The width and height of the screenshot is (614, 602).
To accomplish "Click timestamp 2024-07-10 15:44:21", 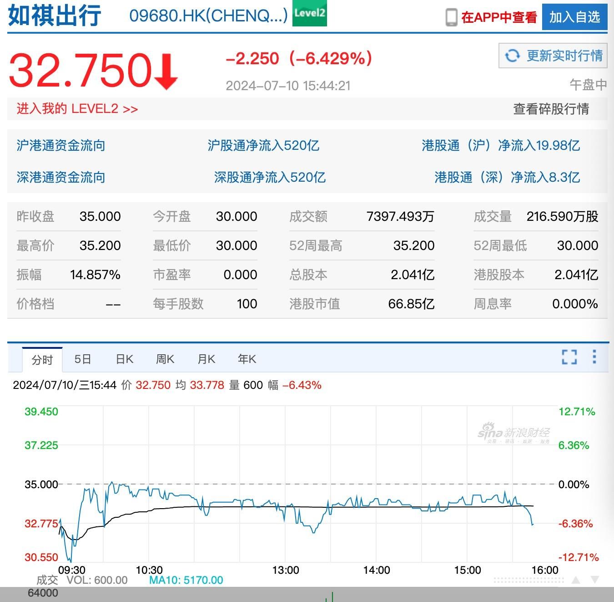I will [288, 86].
